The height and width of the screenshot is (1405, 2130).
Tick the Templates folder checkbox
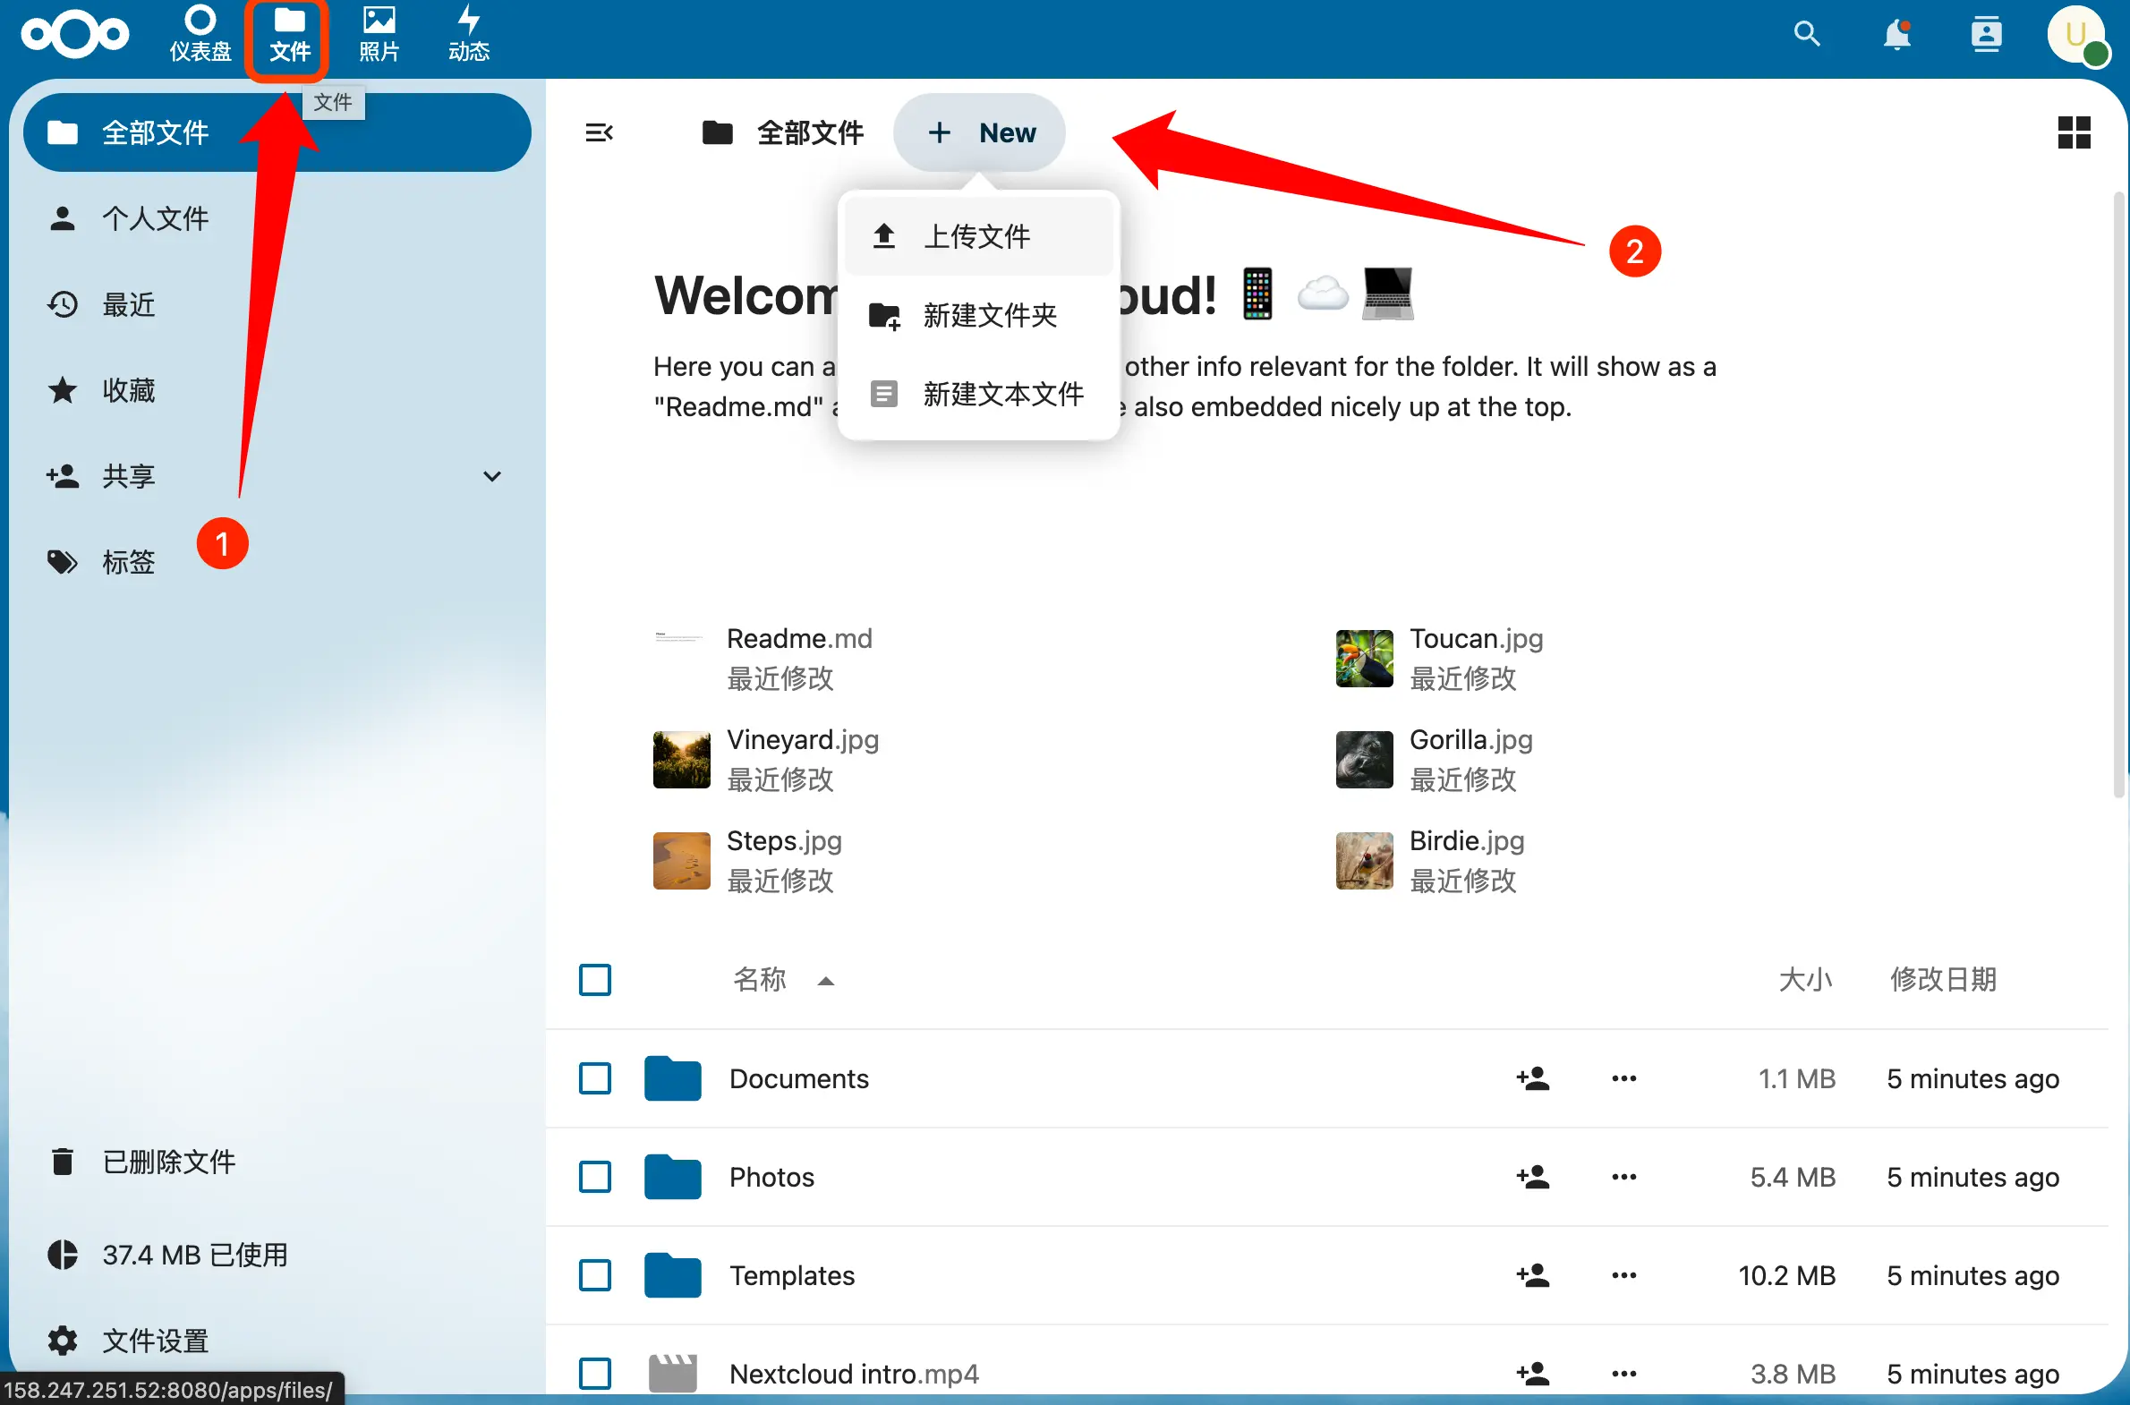click(595, 1275)
